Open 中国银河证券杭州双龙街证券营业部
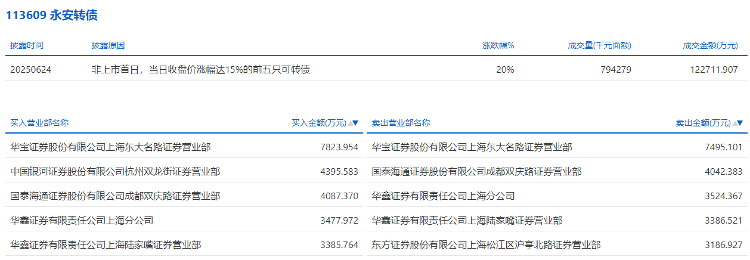Viewport: 750px width, 260px height. pos(115,172)
